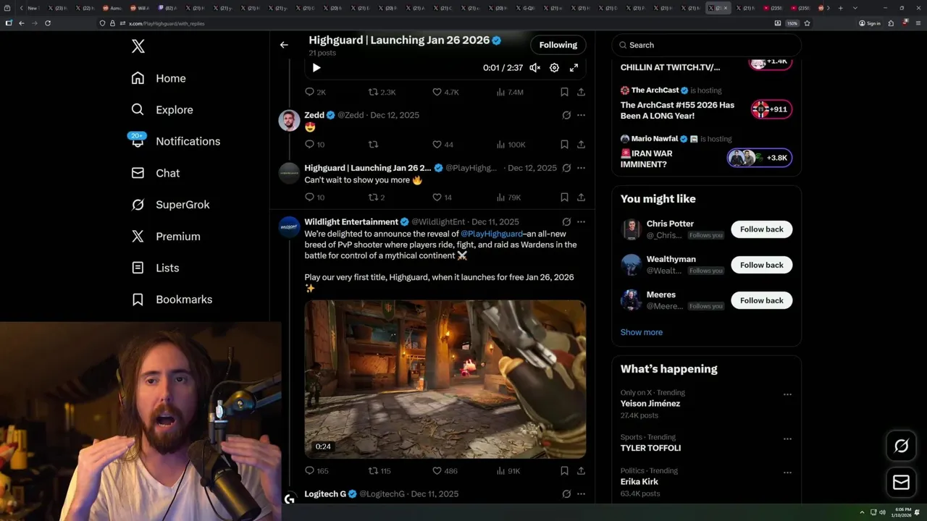Reply to Wildlight post with 165 comments

tap(316, 470)
